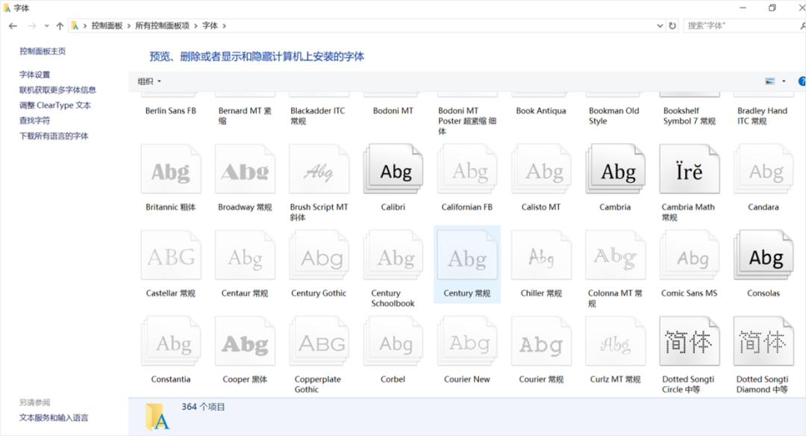806x436 pixels.
Task: Select the Centaur 常规 font icon
Action: point(245,255)
